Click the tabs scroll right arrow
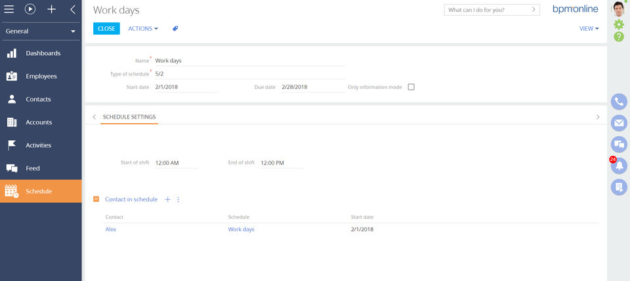The width and height of the screenshot is (630, 281). coord(598,117)
